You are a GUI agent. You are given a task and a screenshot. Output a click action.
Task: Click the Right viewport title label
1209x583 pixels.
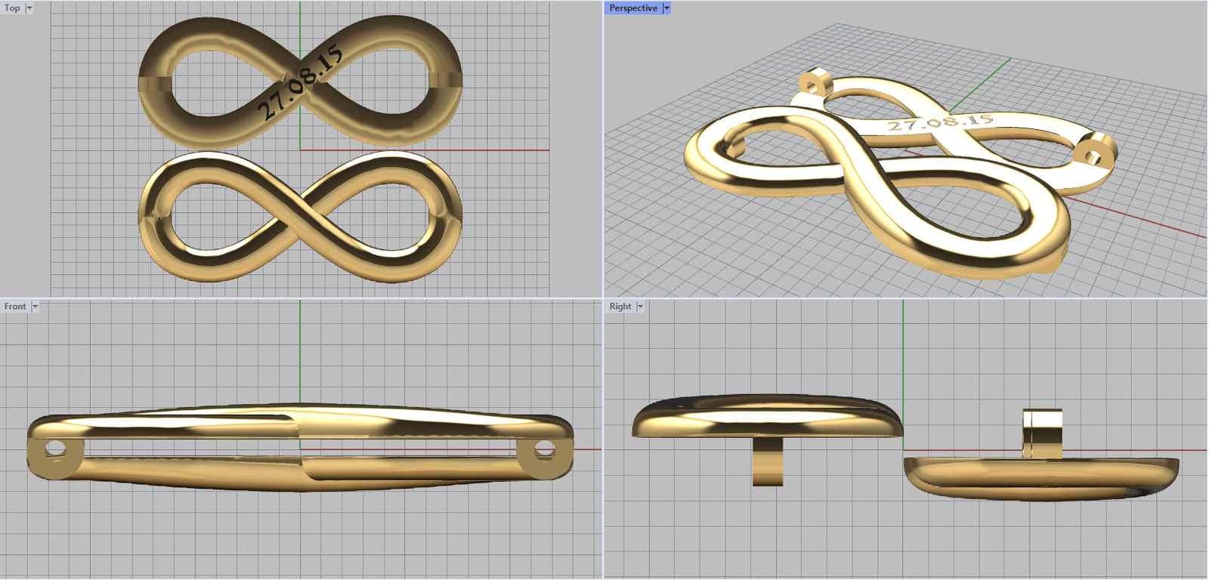pyautogui.click(x=620, y=307)
